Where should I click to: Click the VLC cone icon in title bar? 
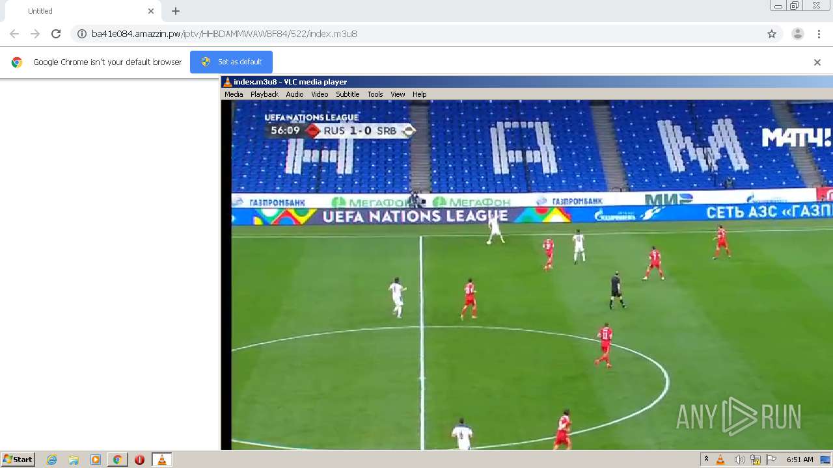point(227,82)
